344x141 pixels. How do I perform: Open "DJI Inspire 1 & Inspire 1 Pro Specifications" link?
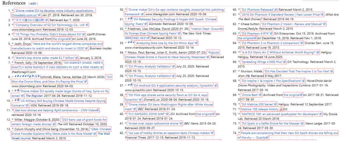(273, 81)
